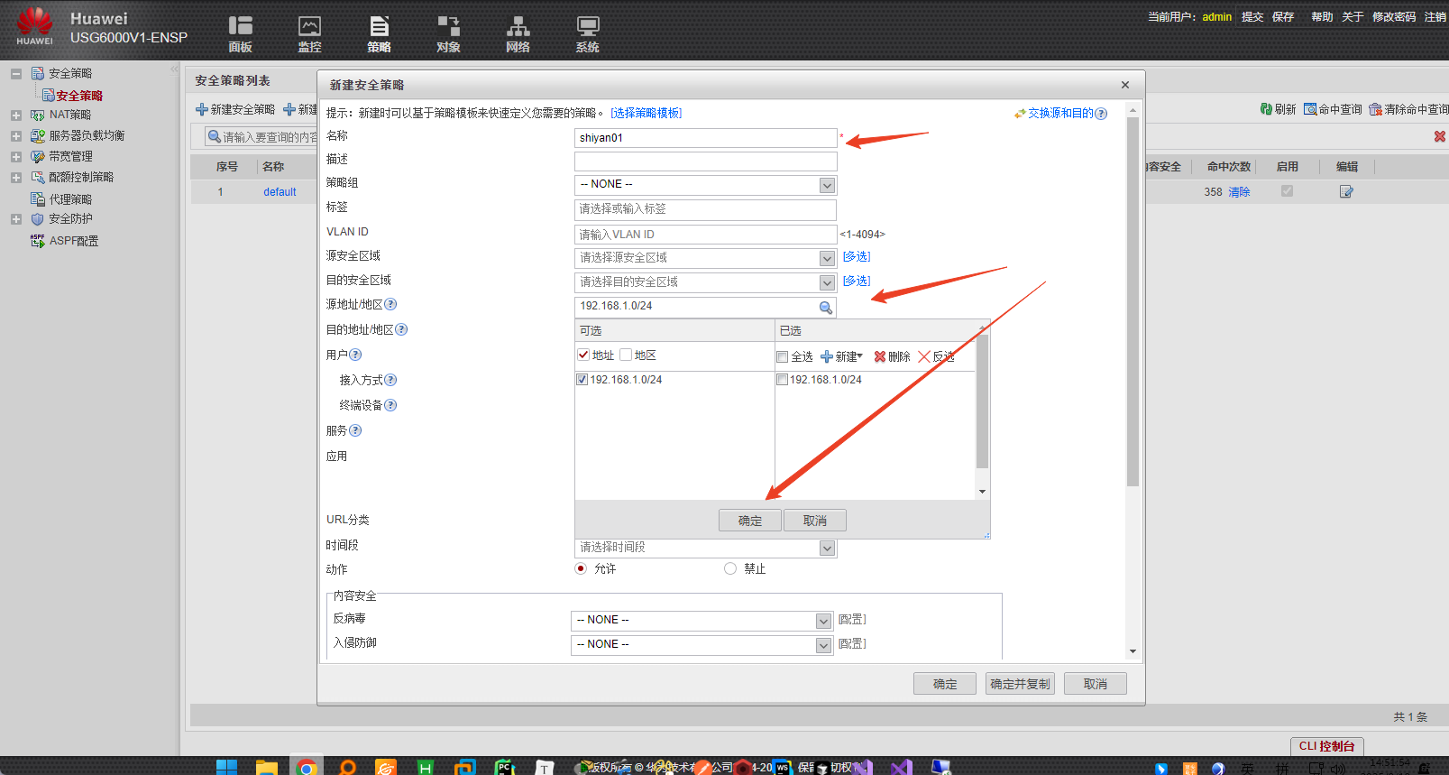The width and height of the screenshot is (1449, 775).
Task: Click the 提交 commit link
Action: point(1252,17)
